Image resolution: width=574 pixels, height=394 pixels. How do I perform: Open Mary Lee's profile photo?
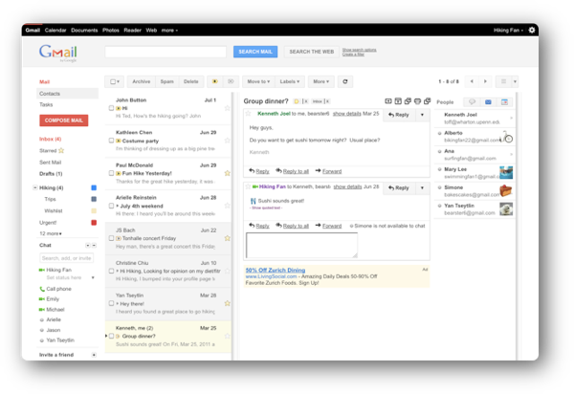[x=506, y=172]
